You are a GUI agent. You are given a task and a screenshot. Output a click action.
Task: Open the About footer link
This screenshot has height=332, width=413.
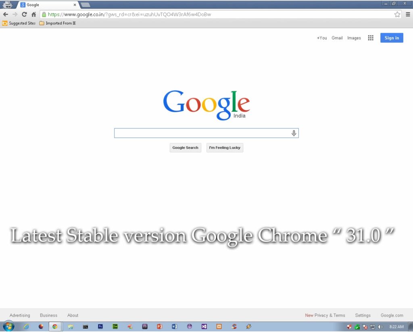coord(73,315)
